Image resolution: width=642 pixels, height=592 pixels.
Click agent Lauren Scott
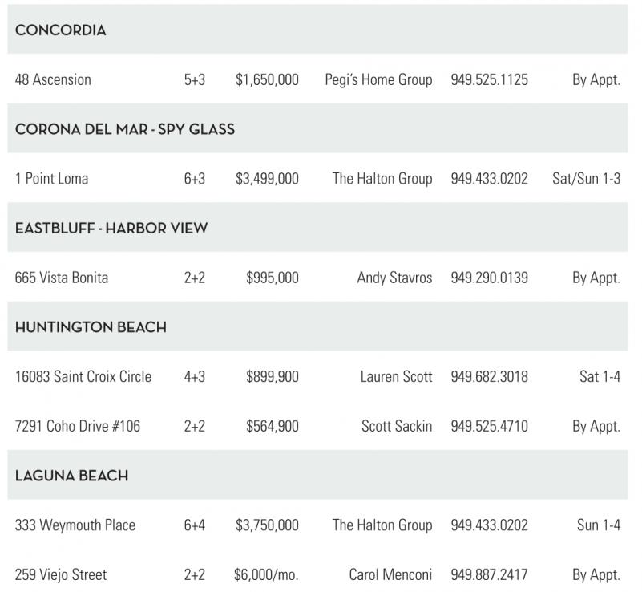396,377
